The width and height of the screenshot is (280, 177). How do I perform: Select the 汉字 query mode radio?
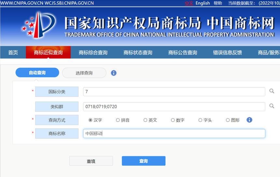pos(91,120)
